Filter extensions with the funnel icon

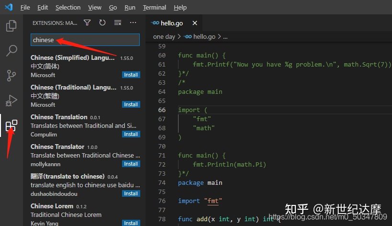pos(87,23)
